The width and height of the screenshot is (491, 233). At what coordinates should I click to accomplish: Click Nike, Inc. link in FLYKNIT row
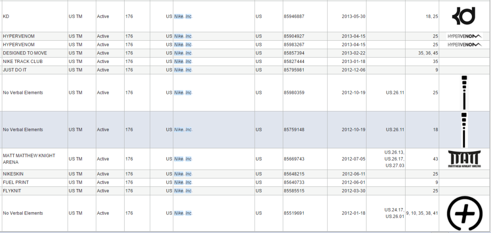click(x=183, y=191)
